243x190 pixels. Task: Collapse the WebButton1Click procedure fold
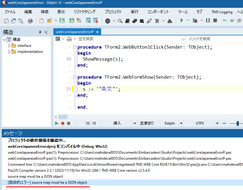(x=75, y=47)
